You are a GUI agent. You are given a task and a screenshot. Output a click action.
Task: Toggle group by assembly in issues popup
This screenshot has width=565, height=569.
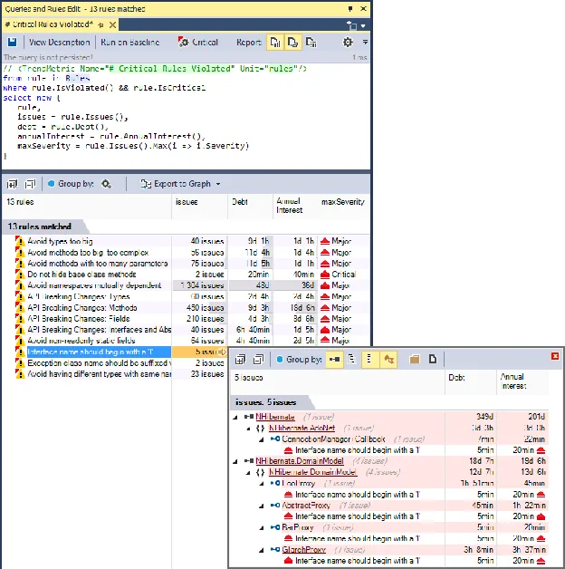click(334, 360)
